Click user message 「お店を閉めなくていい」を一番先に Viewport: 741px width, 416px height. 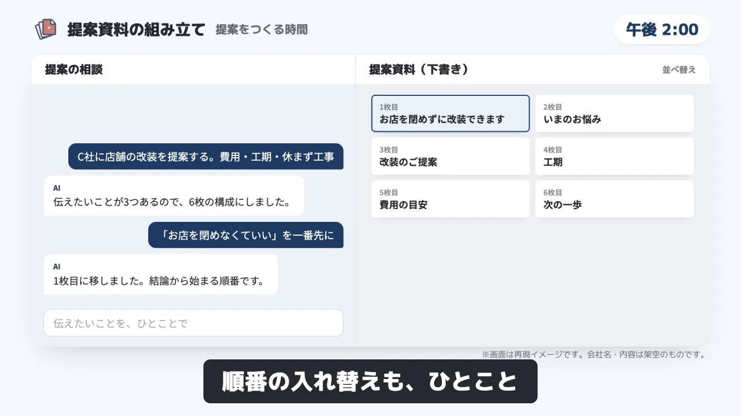coord(245,235)
